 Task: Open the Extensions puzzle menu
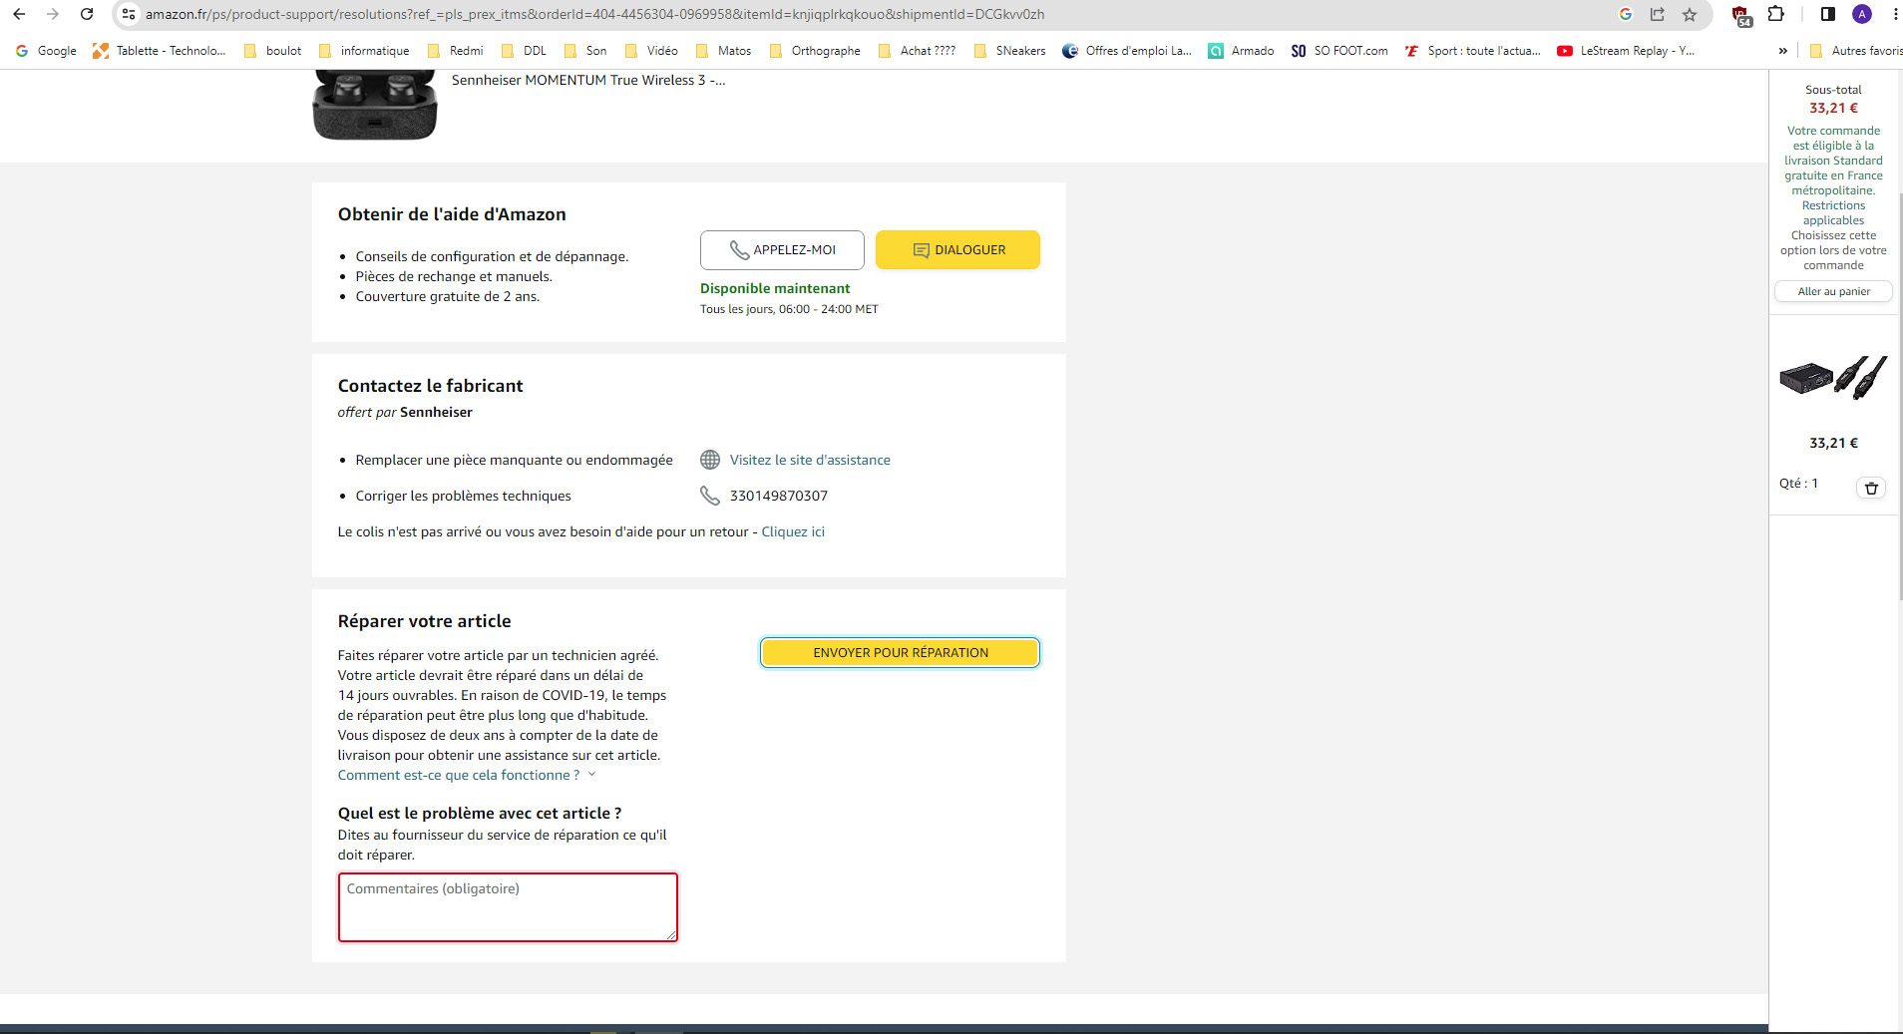click(x=1776, y=14)
